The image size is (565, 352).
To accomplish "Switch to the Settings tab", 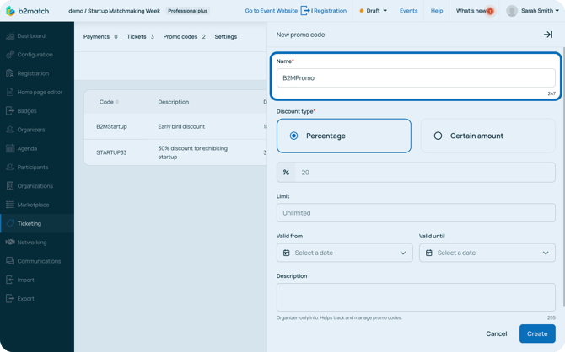I will coord(225,37).
